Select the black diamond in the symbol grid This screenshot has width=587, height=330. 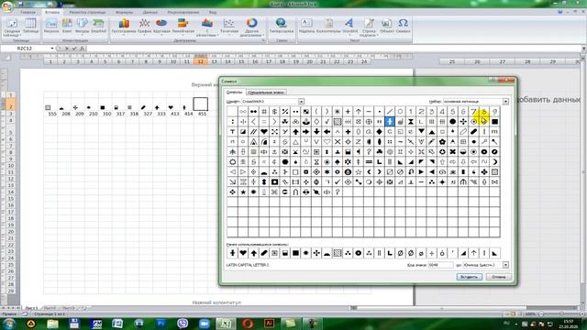[379, 131]
